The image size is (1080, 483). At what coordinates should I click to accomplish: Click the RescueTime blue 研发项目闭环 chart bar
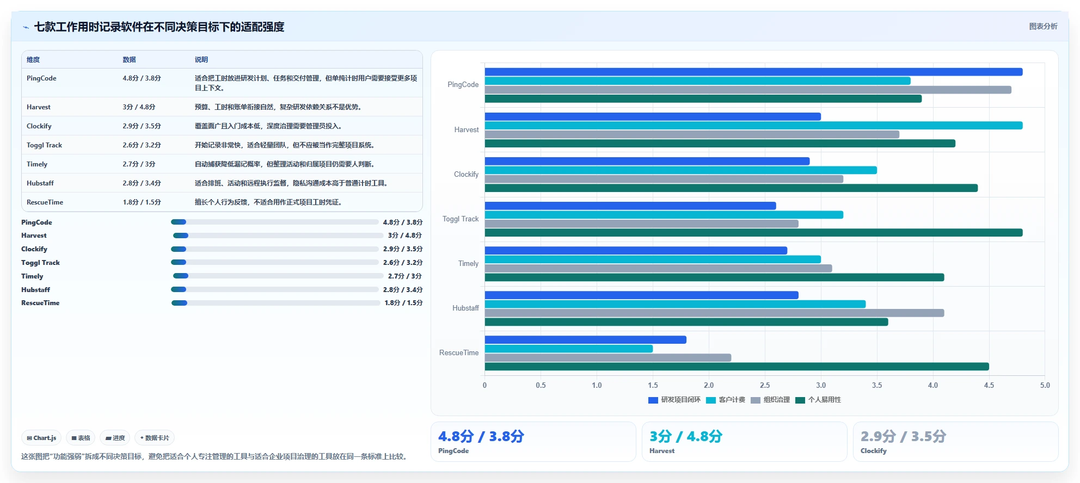coord(585,340)
